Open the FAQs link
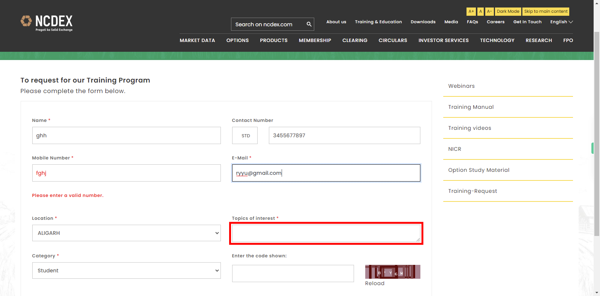The width and height of the screenshot is (600, 296). click(x=472, y=22)
